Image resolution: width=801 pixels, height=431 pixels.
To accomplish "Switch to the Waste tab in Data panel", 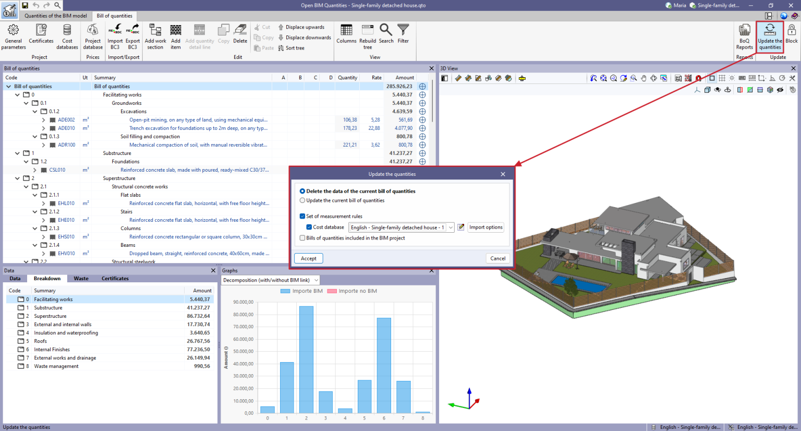I will (81, 278).
